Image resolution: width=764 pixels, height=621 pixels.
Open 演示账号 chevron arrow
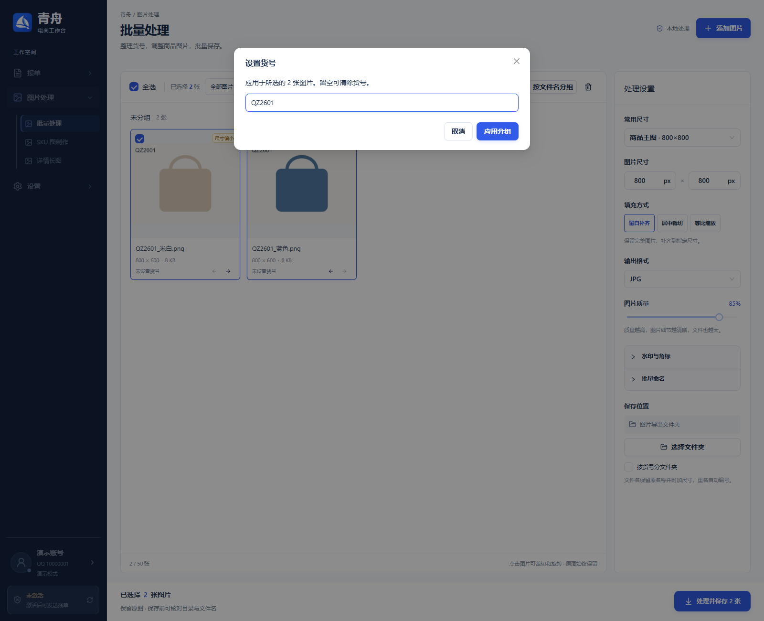point(92,563)
